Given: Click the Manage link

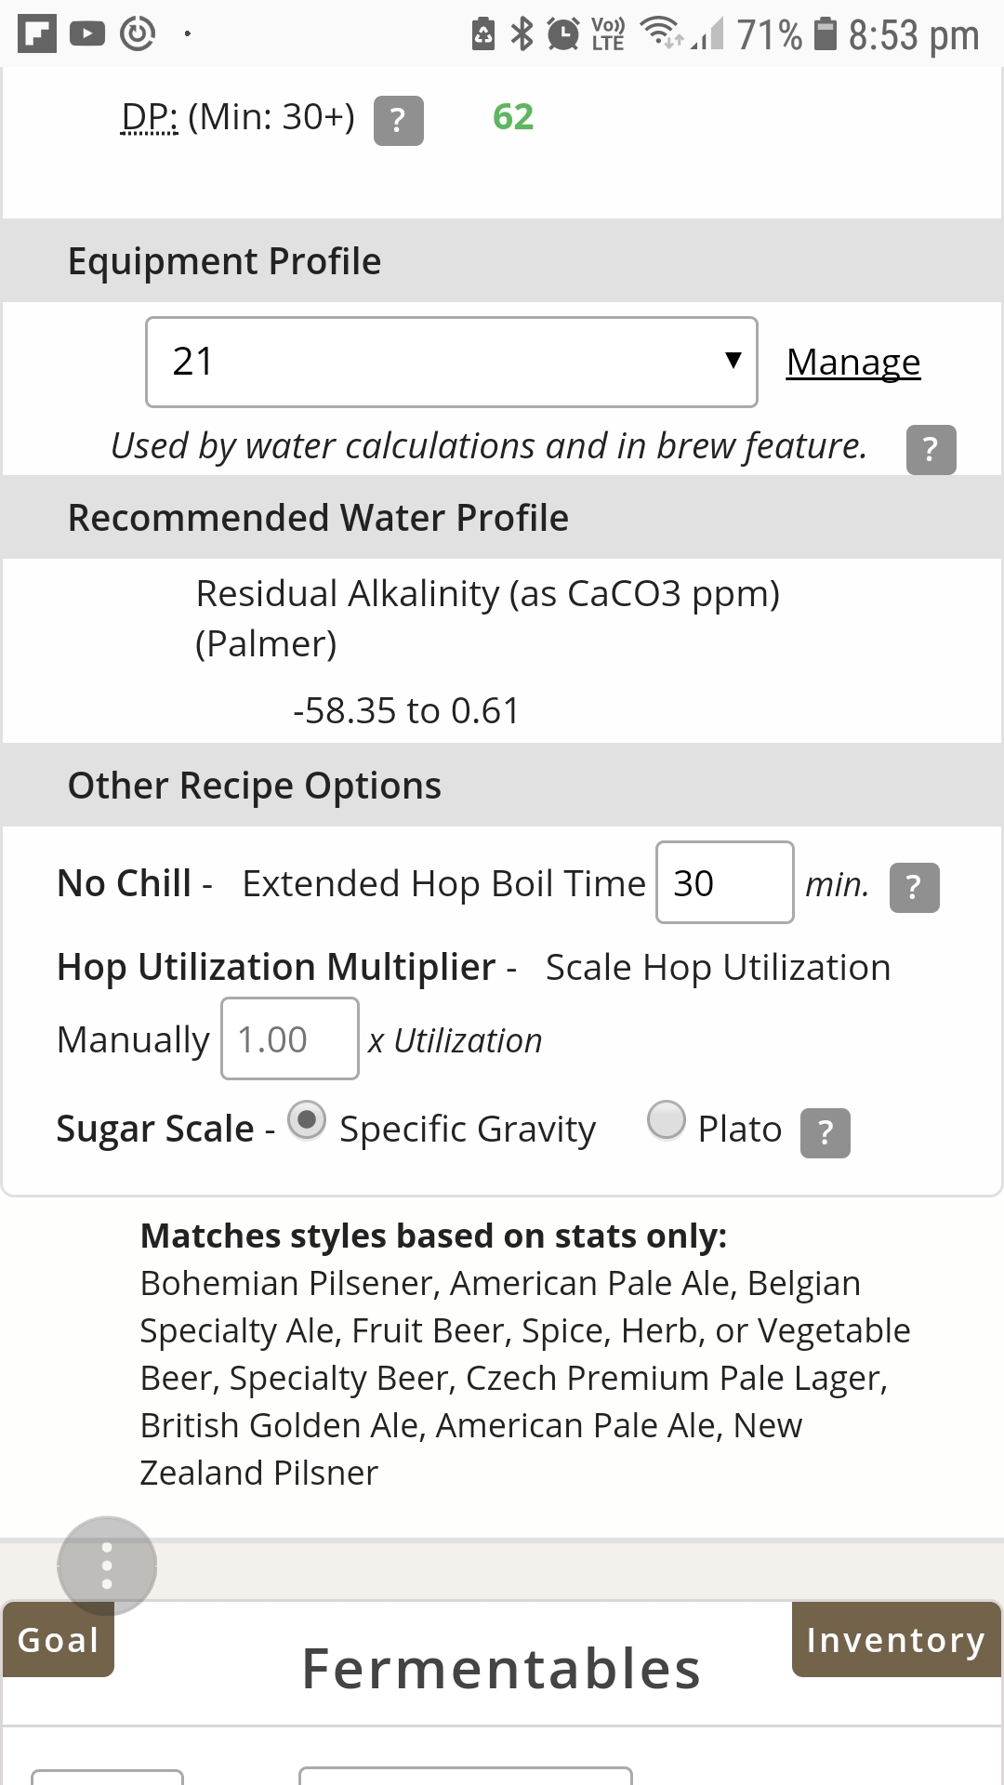Looking at the screenshot, I should pos(852,363).
